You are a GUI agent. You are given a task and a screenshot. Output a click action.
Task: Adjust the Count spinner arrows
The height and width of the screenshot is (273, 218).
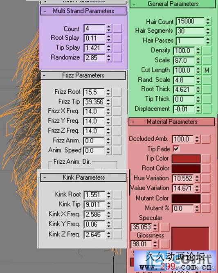[x=109, y=29]
